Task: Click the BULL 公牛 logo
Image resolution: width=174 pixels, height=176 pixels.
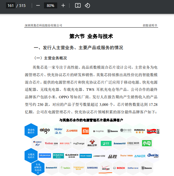Action: point(92,143)
